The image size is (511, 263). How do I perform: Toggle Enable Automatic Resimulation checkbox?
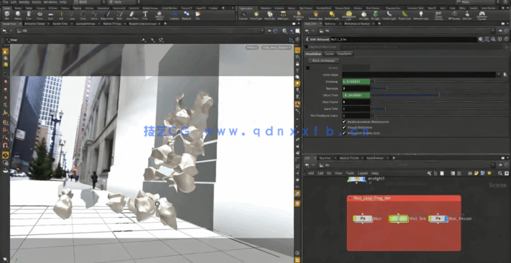[344, 121]
